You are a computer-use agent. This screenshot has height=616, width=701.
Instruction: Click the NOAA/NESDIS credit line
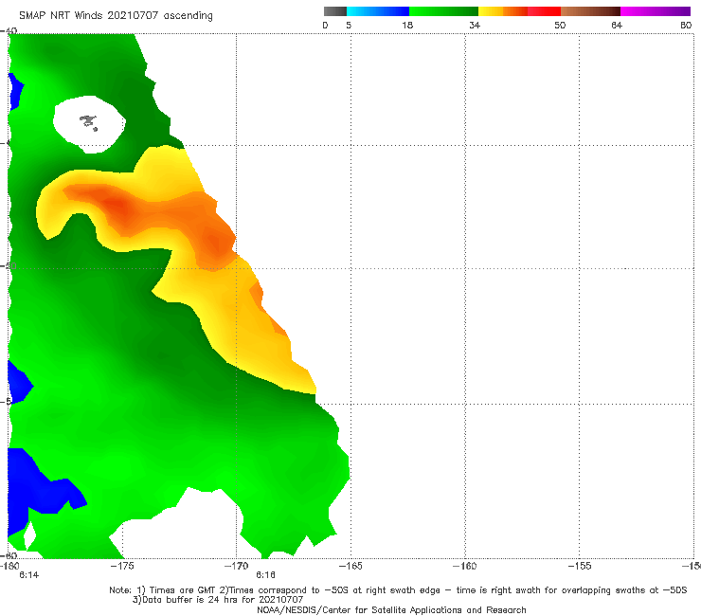tap(391, 609)
